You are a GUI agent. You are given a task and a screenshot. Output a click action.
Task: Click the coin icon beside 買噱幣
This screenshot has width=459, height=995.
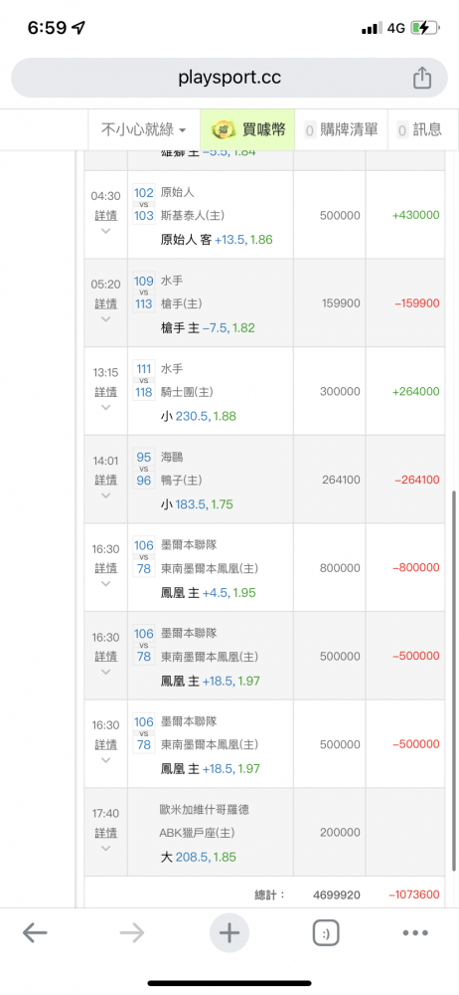point(224,130)
